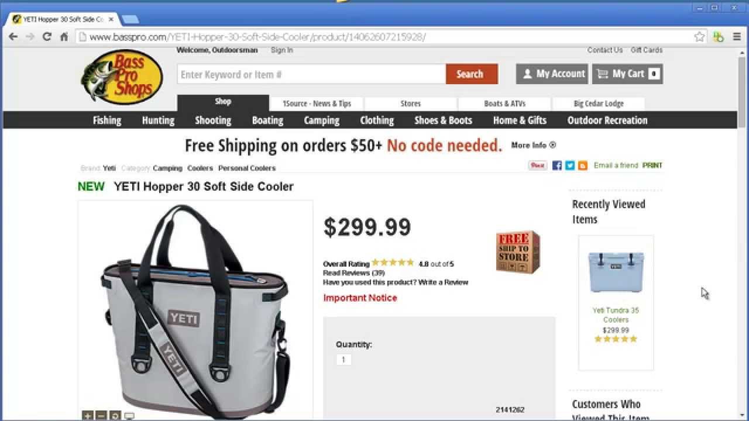Image resolution: width=749 pixels, height=421 pixels.
Task: Go to browser home page icon
Action: tap(64, 37)
